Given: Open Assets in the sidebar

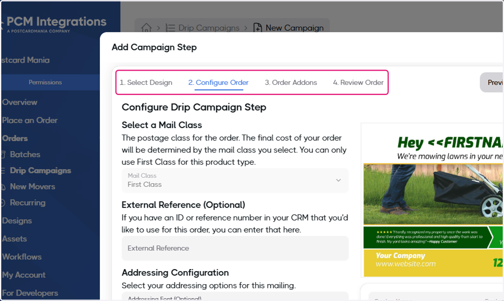Looking at the screenshot, I should tap(14, 239).
